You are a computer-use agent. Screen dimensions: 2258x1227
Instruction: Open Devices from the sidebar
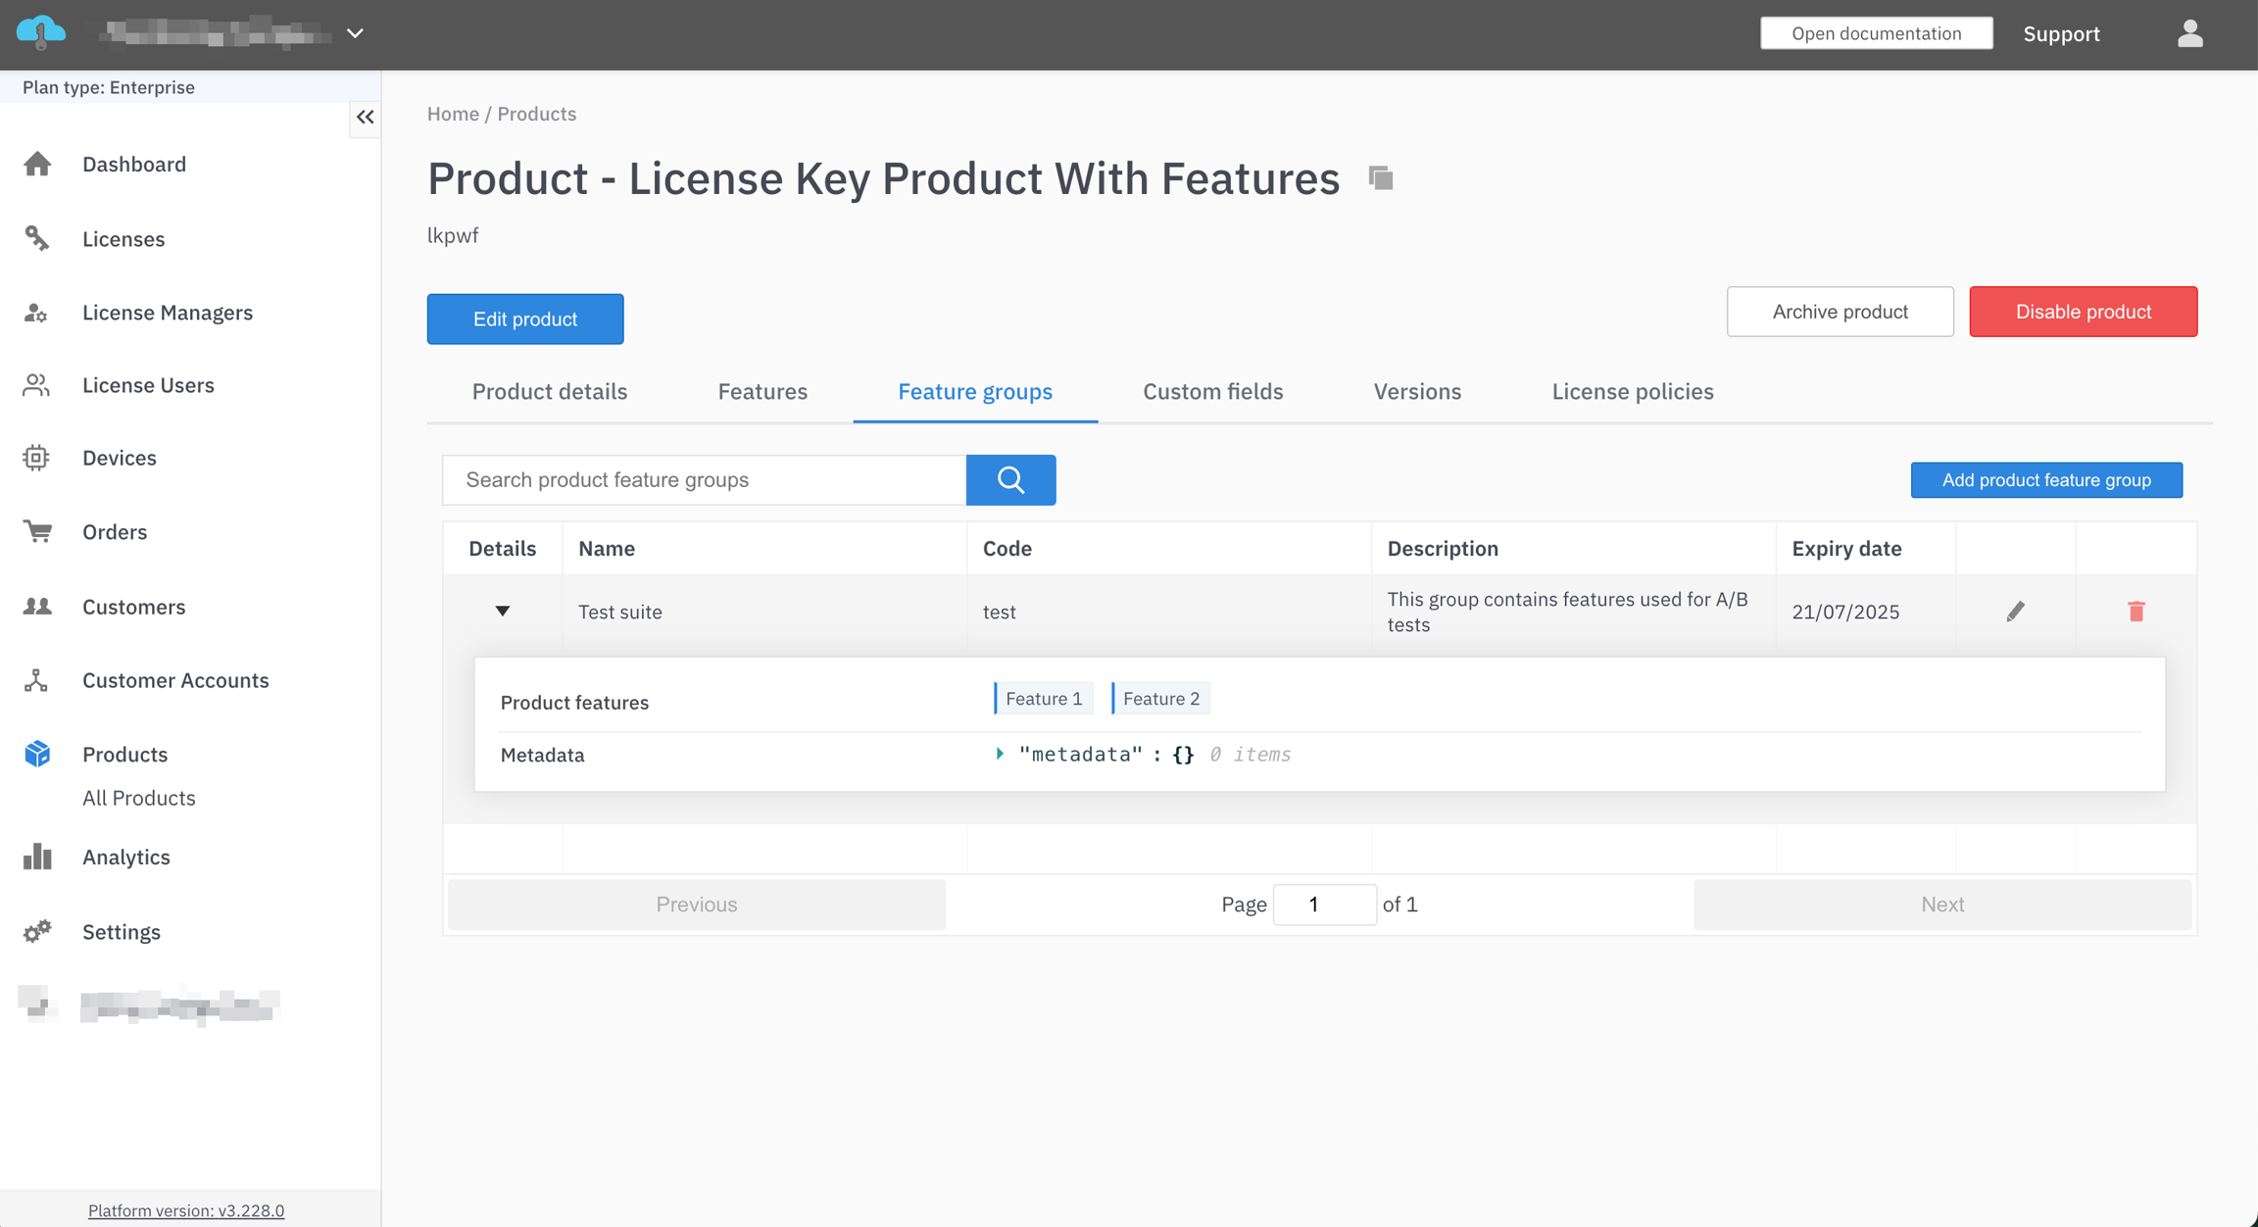pyautogui.click(x=119, y=459)
